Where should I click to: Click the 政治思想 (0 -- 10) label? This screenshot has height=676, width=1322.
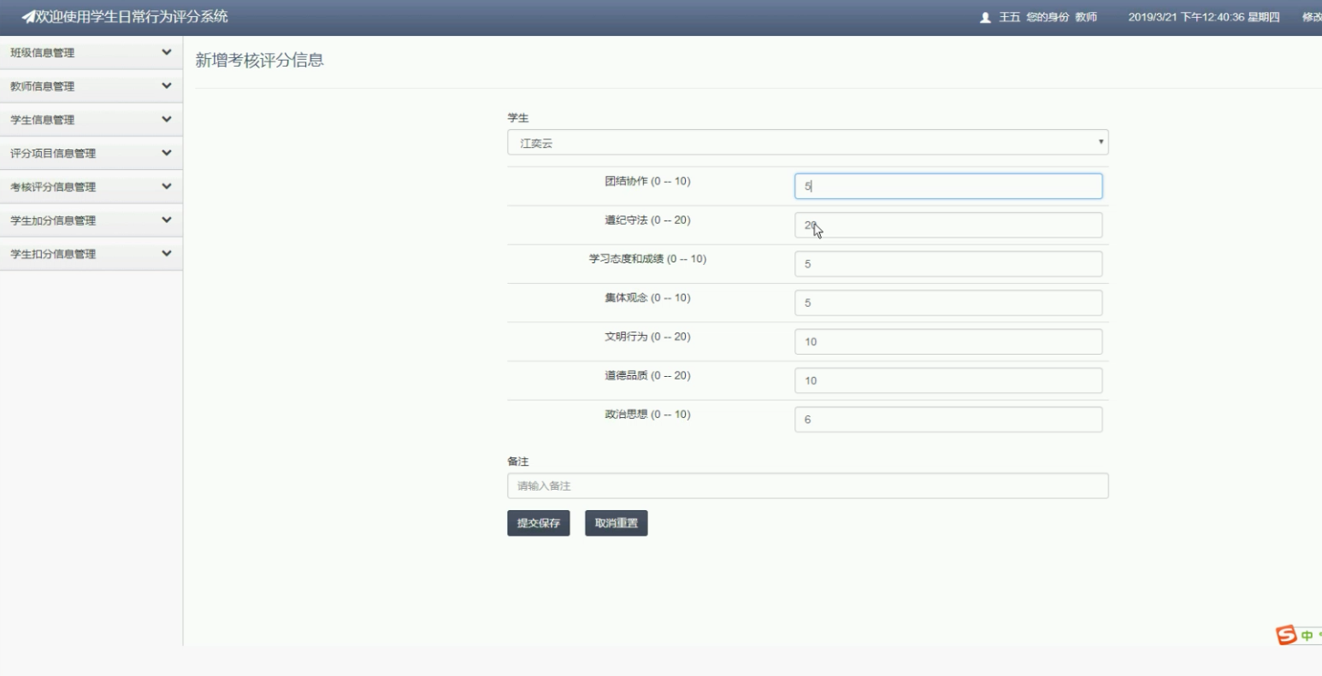(647, 414)
